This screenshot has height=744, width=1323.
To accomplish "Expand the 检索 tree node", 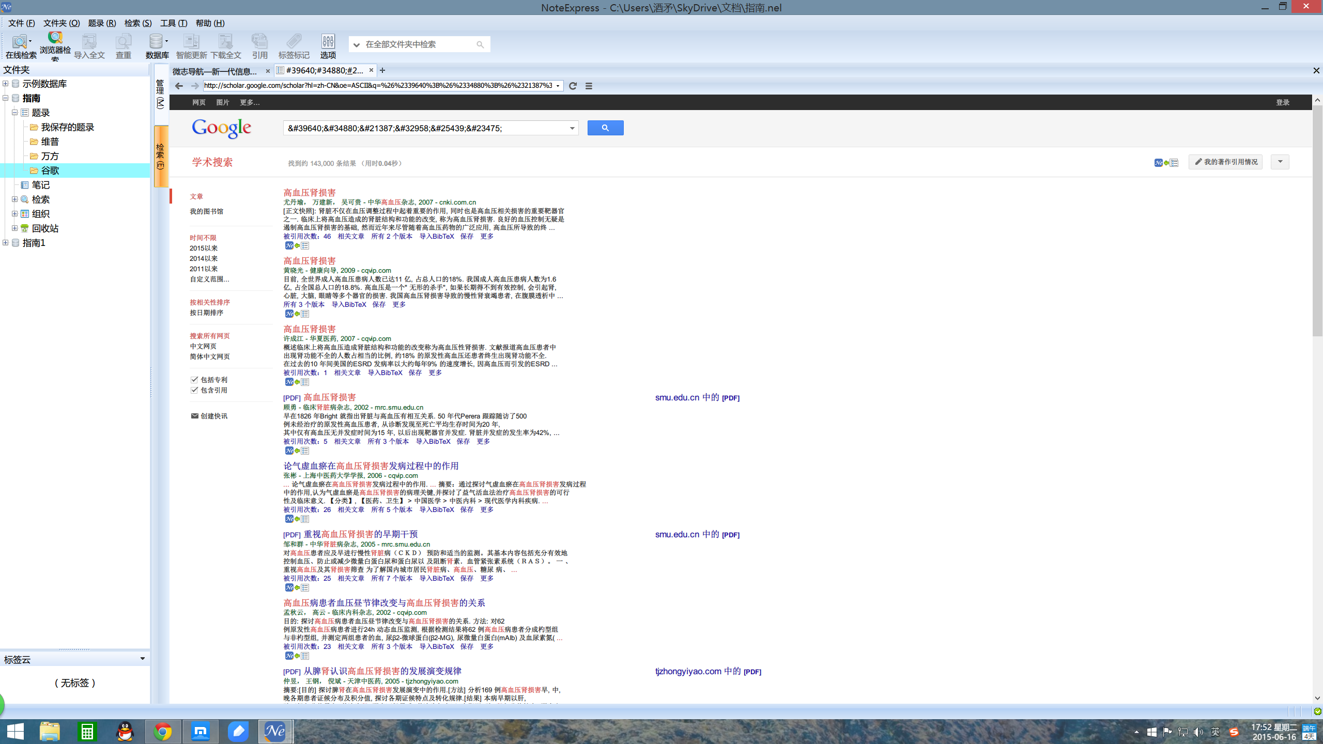I will coord(15,199).
